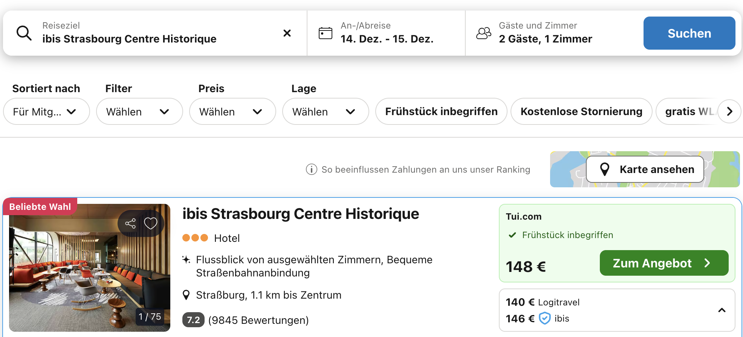Open the calendar date picker icon
Image resolution: width=743 pixels, height=337 pixels.
tap(325, 33)
